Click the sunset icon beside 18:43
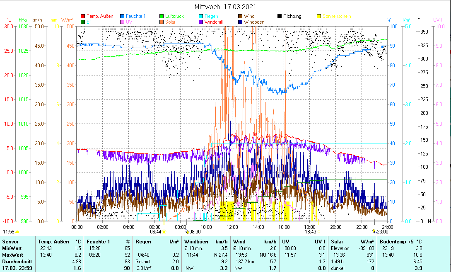Viewport: 451px width, 272px height. tap(318, 232)
